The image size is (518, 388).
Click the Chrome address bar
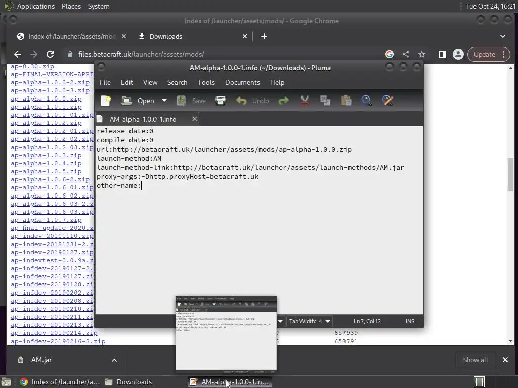tap(225, 54)
